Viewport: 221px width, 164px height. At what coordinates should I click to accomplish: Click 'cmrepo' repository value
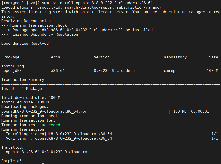click(171, 70)
